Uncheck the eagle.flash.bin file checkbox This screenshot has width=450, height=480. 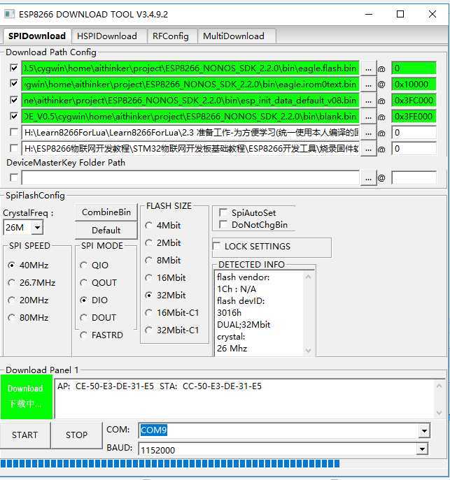click(14, 68)
